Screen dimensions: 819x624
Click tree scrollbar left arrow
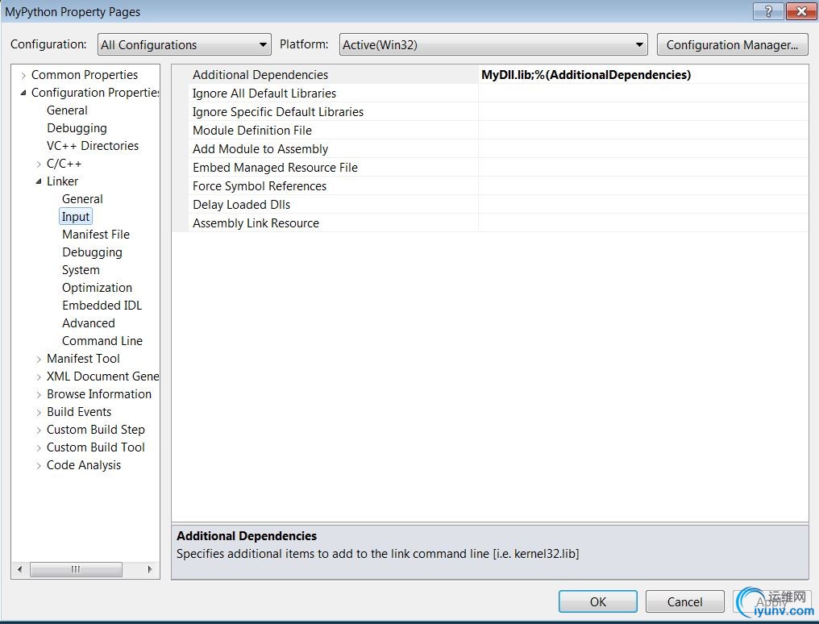[x=20, y=569]
